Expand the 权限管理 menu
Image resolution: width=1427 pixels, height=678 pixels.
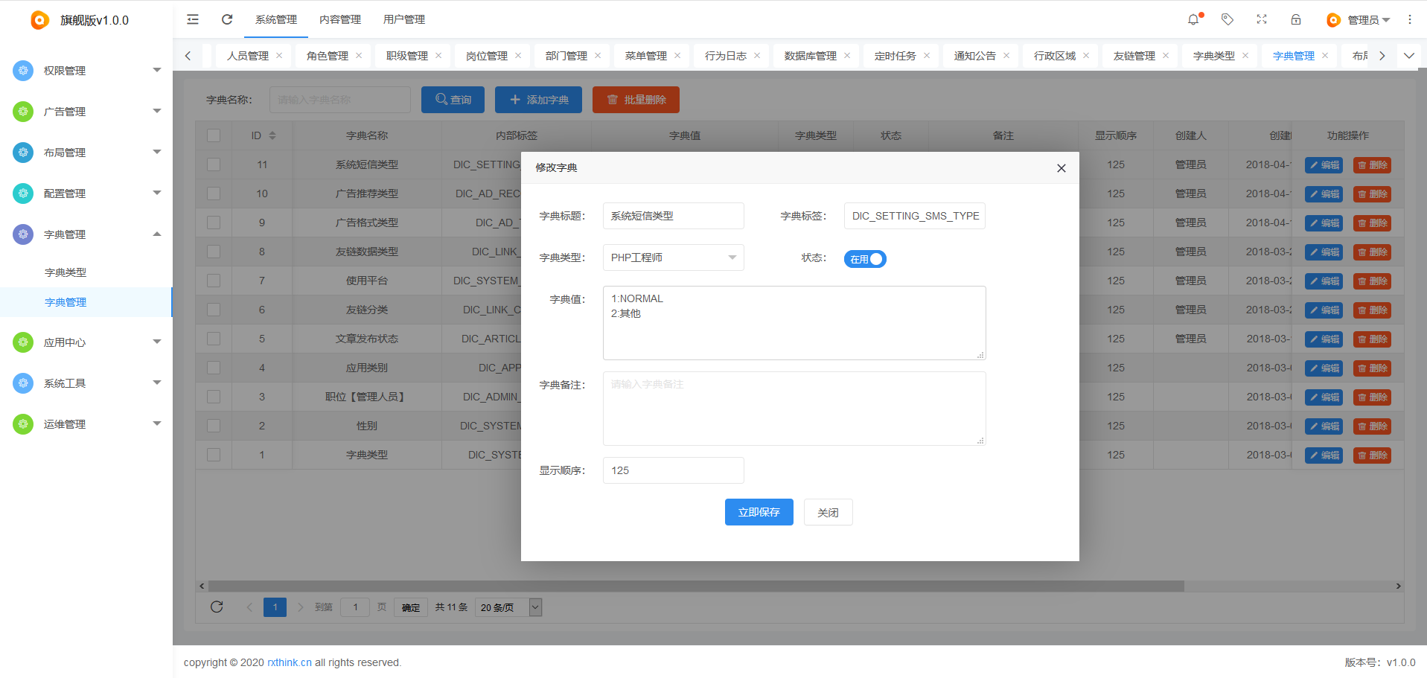pyautogui.click(x=156, y=70)
